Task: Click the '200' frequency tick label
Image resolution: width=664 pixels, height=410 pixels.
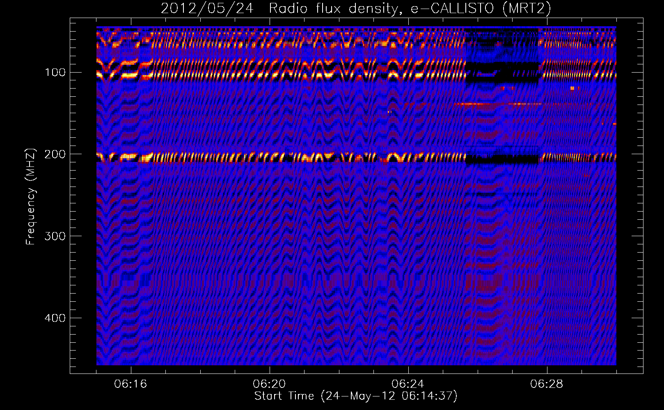Action: click(x=55, y=154)
